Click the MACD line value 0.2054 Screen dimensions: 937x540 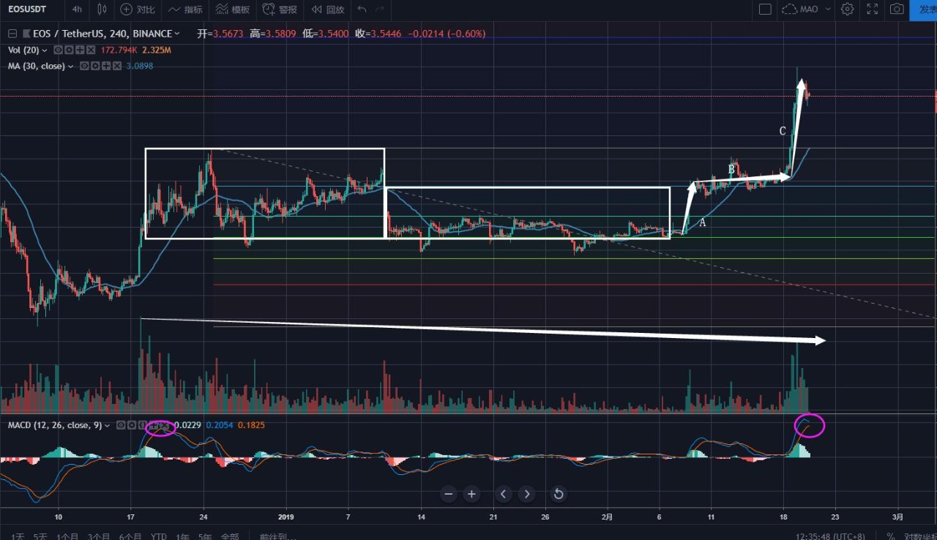(x=220, y=425)
